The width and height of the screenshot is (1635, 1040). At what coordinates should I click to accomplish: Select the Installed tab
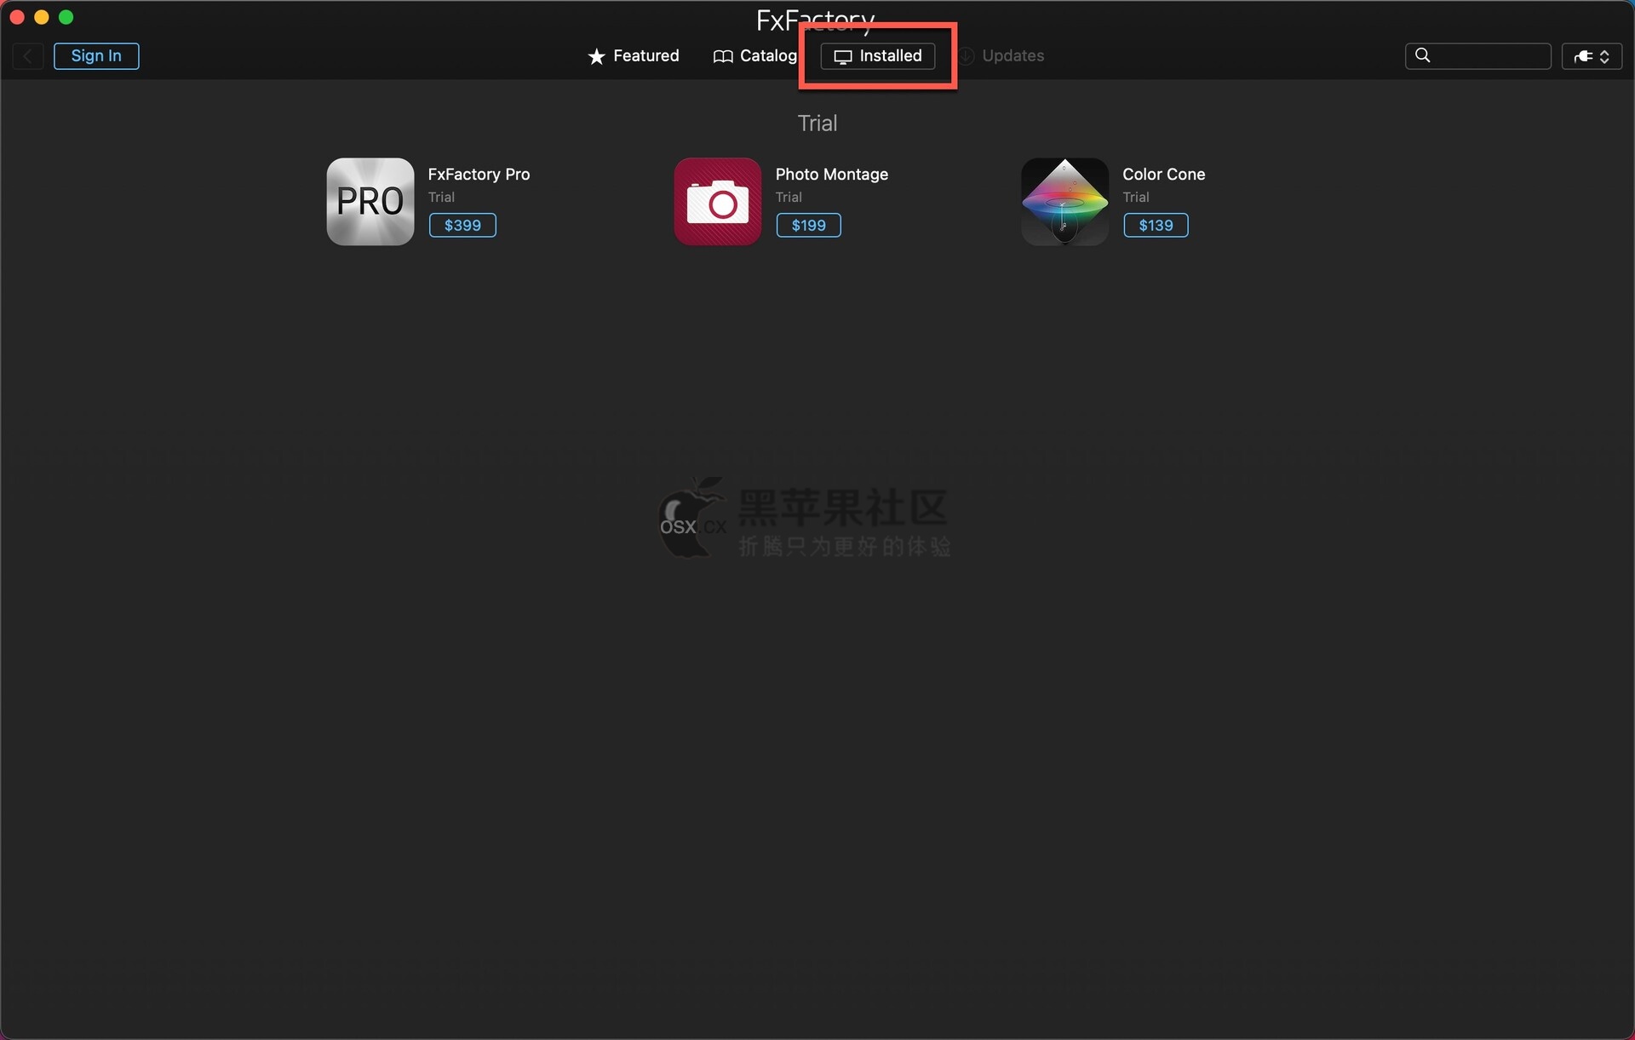click(x=878, y=56)
